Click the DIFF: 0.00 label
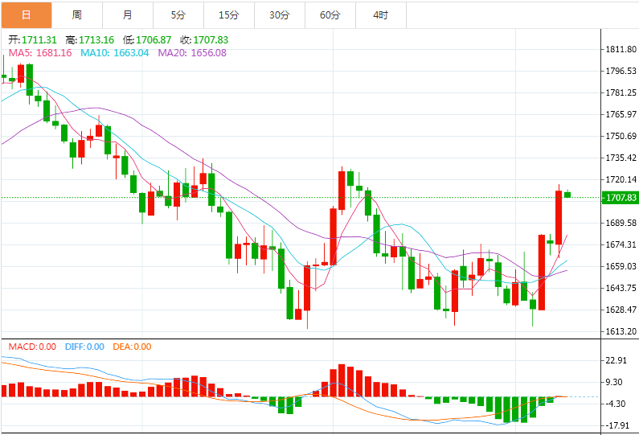The width and height of the screenshot is (639, 435). tap(84, 347)
